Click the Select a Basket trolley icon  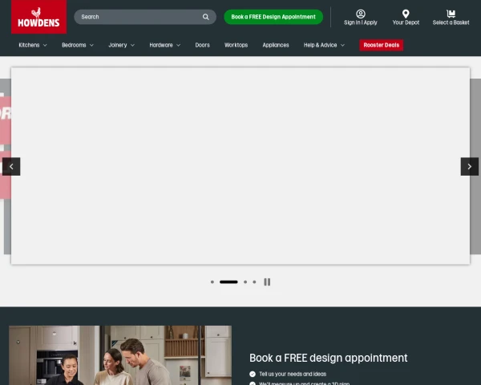(451, 14)
